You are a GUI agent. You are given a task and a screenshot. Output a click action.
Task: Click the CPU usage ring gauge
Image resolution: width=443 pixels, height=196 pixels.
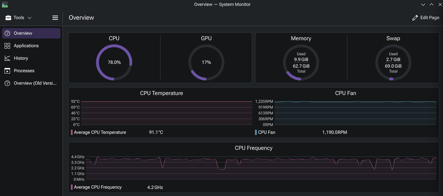tap(114, 62)
